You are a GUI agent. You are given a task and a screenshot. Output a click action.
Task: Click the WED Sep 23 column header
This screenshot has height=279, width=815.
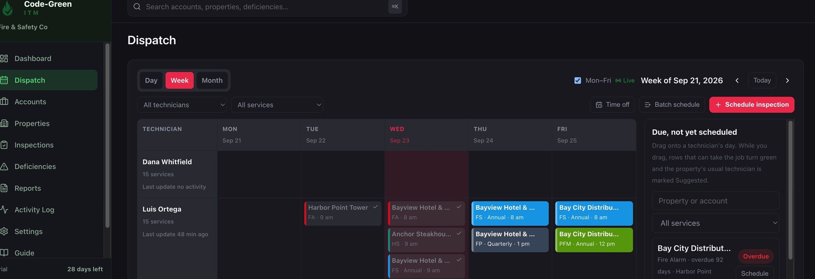pos(427,135)
